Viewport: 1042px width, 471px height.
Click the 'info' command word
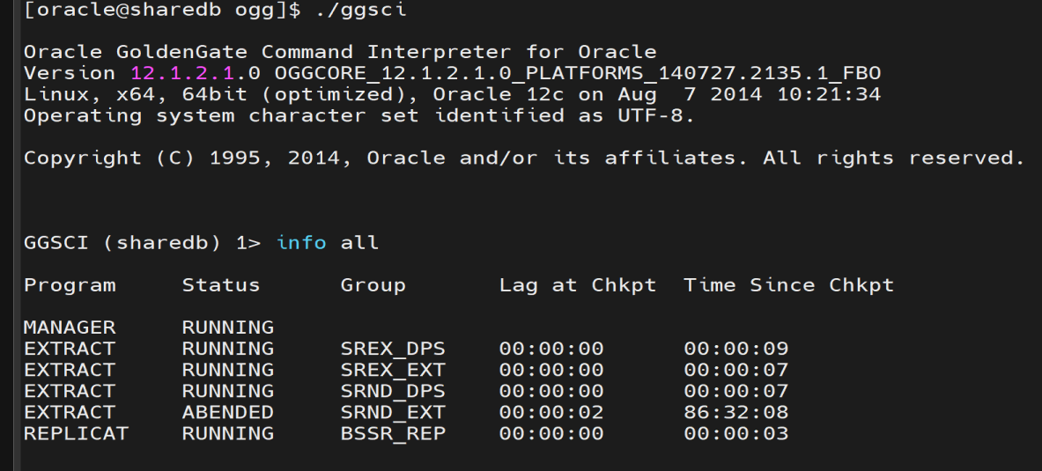click(301, 242)
